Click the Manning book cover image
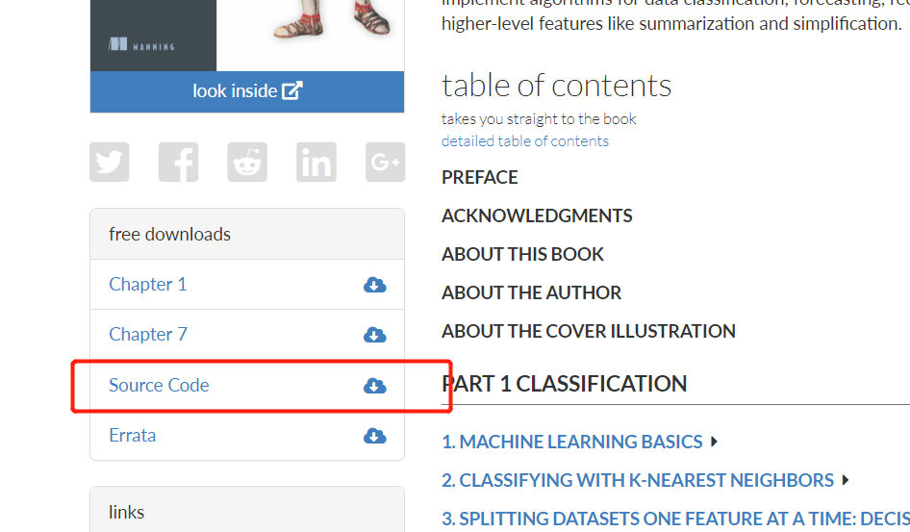 tap(247, 36)
